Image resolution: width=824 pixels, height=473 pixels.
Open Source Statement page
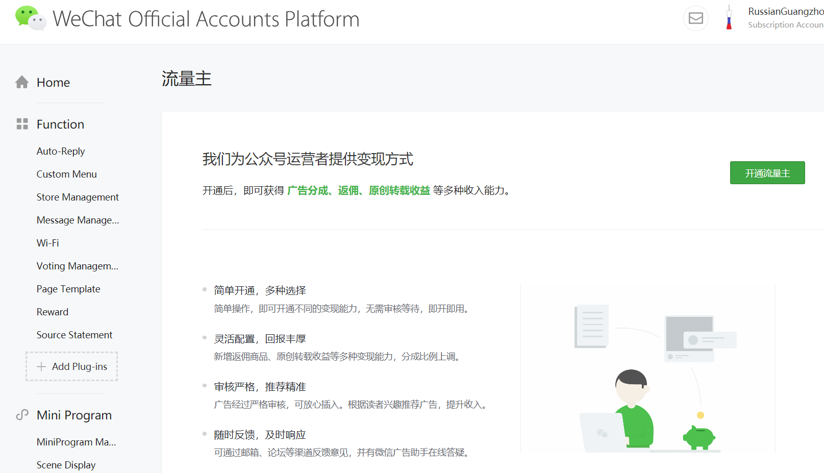74,335
